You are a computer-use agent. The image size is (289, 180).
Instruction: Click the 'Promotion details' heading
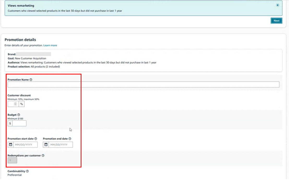click(20, 40)
